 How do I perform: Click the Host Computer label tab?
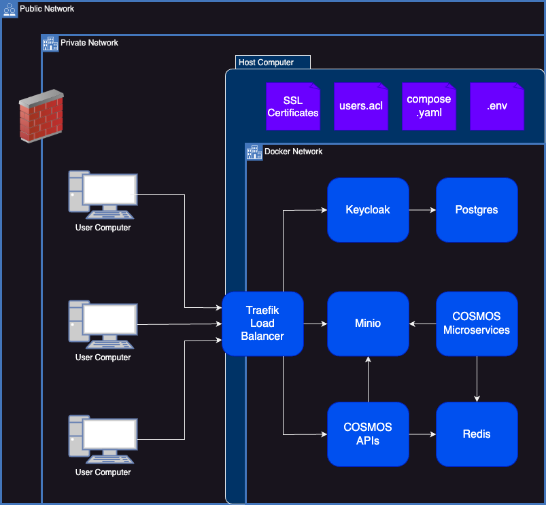[x=273, y=63]
